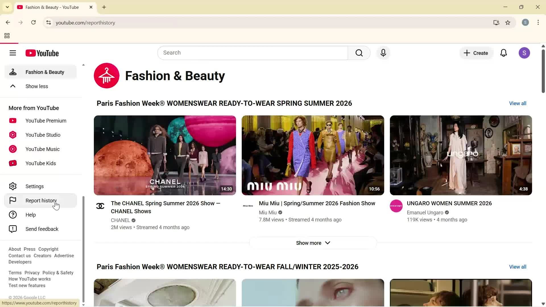The image size is (546, 307).
Task: Open YouTube Premium from sidebar
Action: 45,121
